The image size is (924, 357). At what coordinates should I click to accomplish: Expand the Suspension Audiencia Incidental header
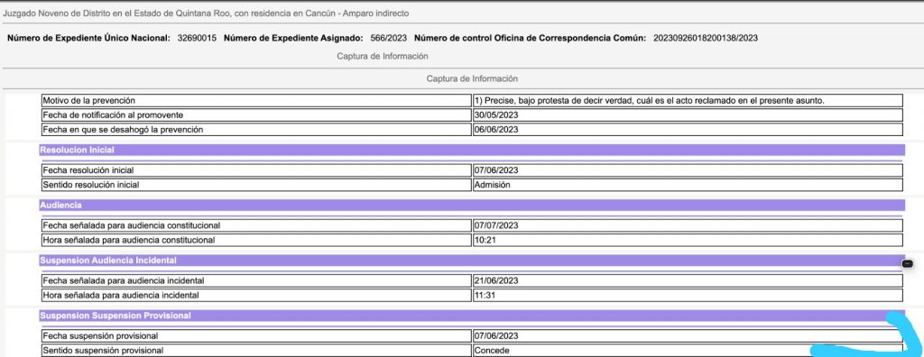(472, 261)
